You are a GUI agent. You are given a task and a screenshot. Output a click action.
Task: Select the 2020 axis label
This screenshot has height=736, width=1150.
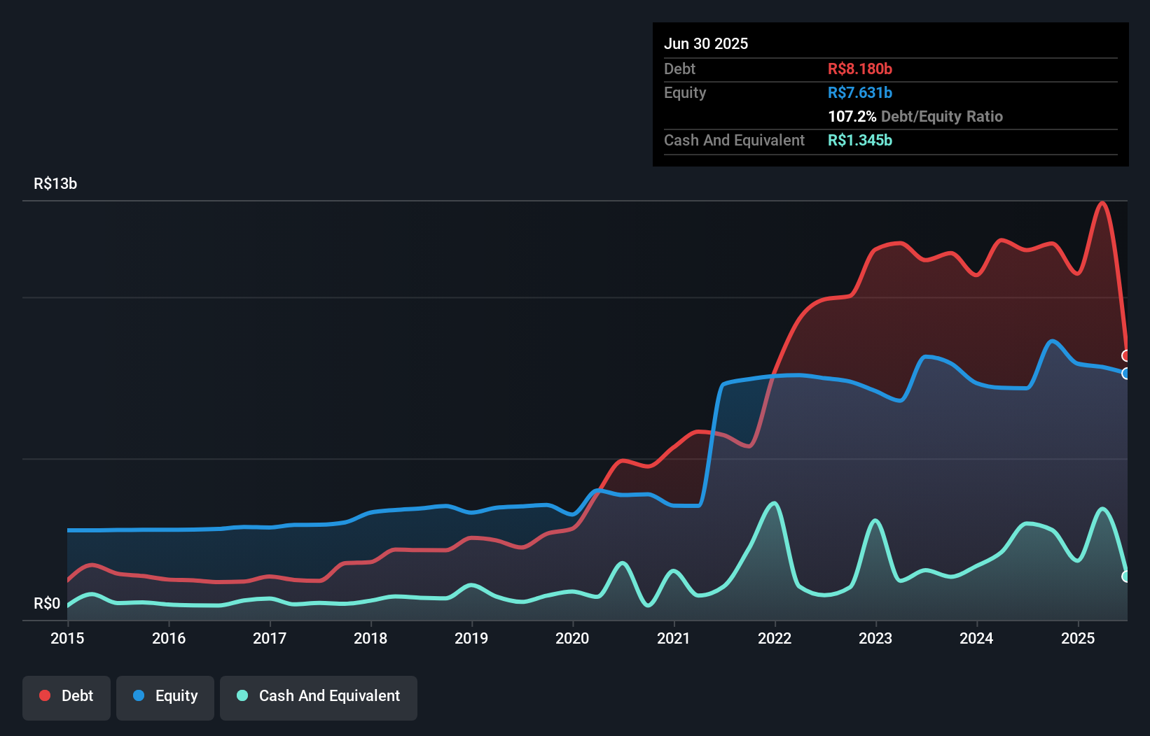572,638
